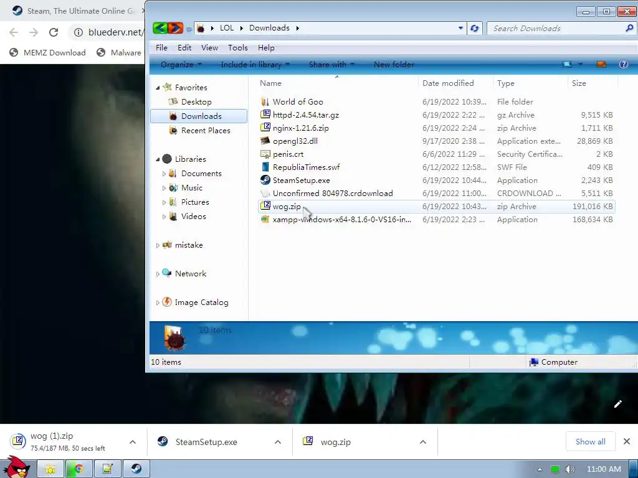Click the Chrome icon in the taskbar
The height and width of the screenshot is (478, 638).
click(x=79, y=469)
